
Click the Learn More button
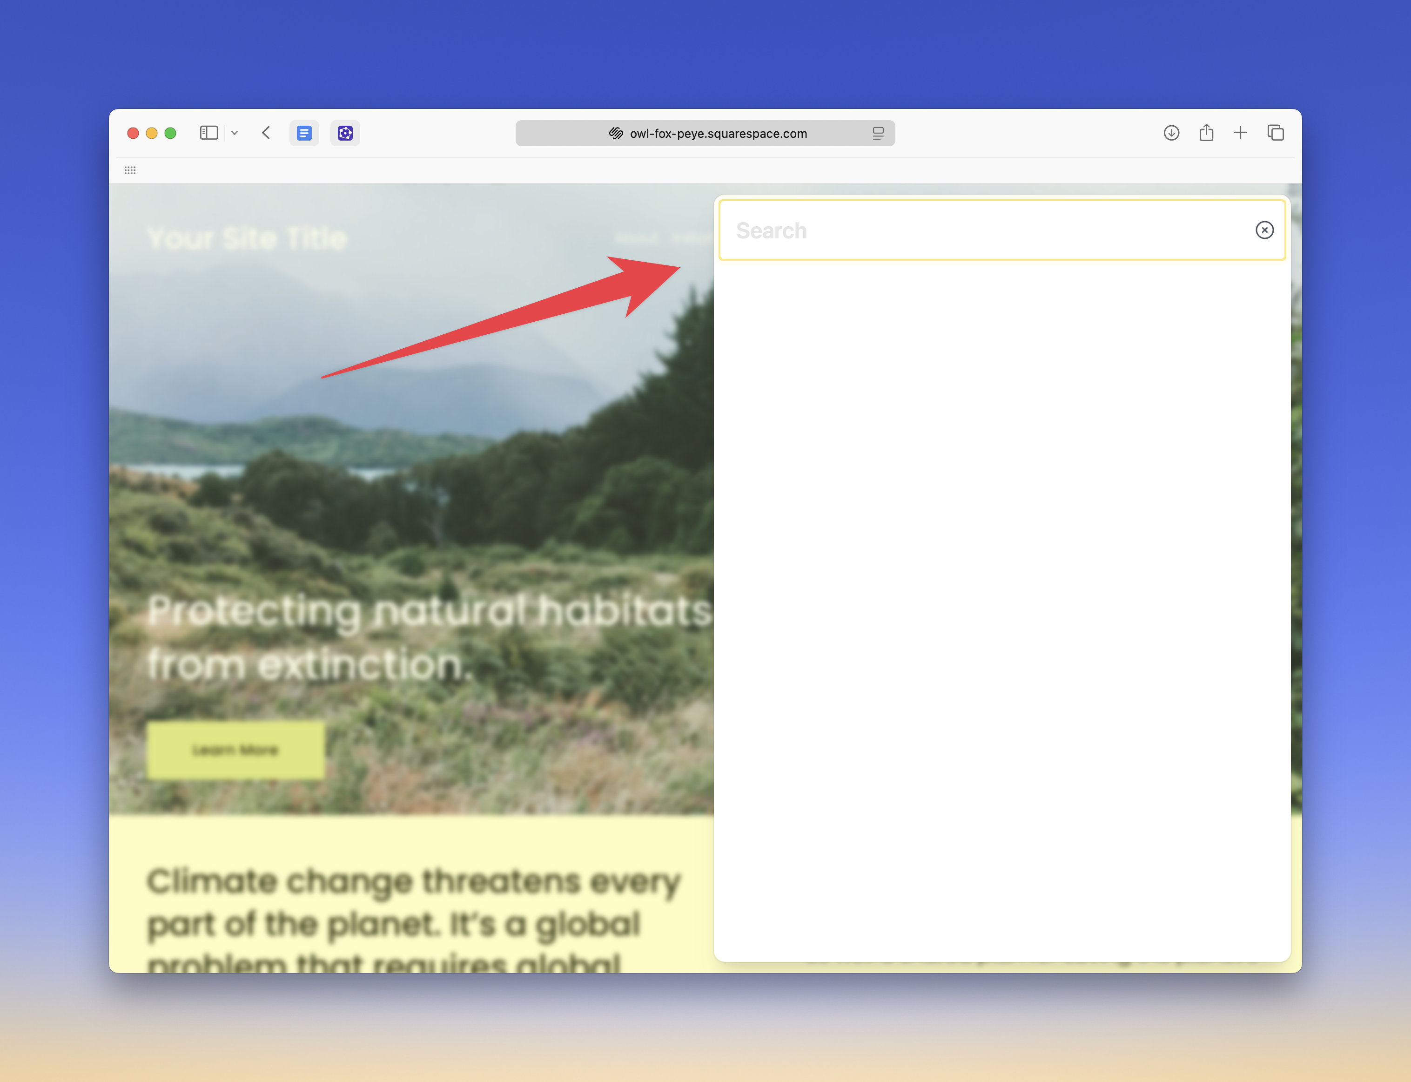235,750
